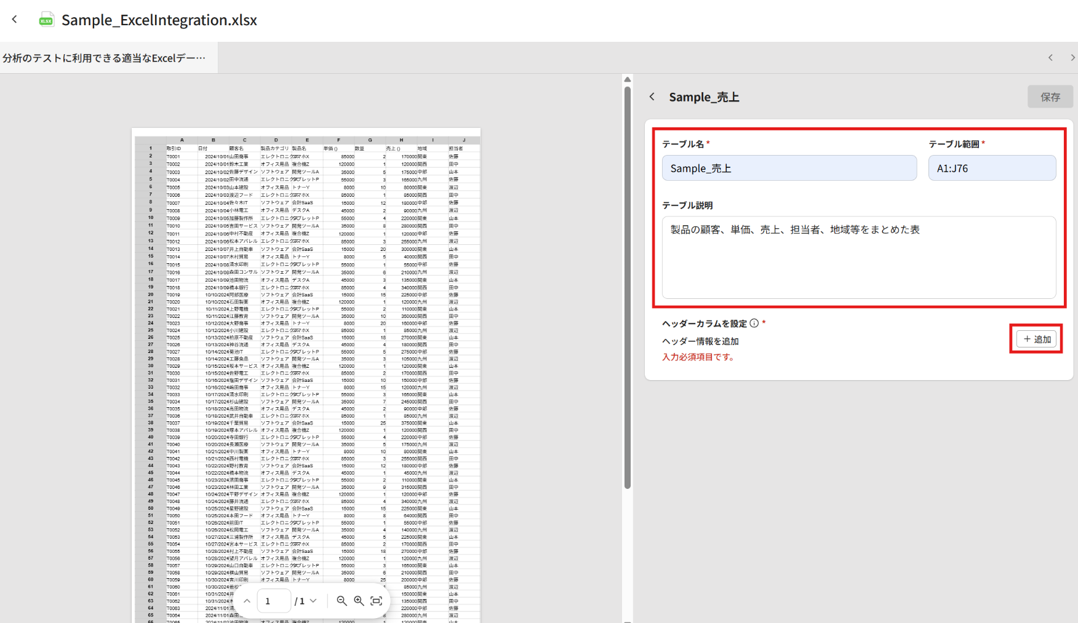Click the back arrow beside the file name
This screenshot has height=623, width=1078.
[x=15, y=20]
